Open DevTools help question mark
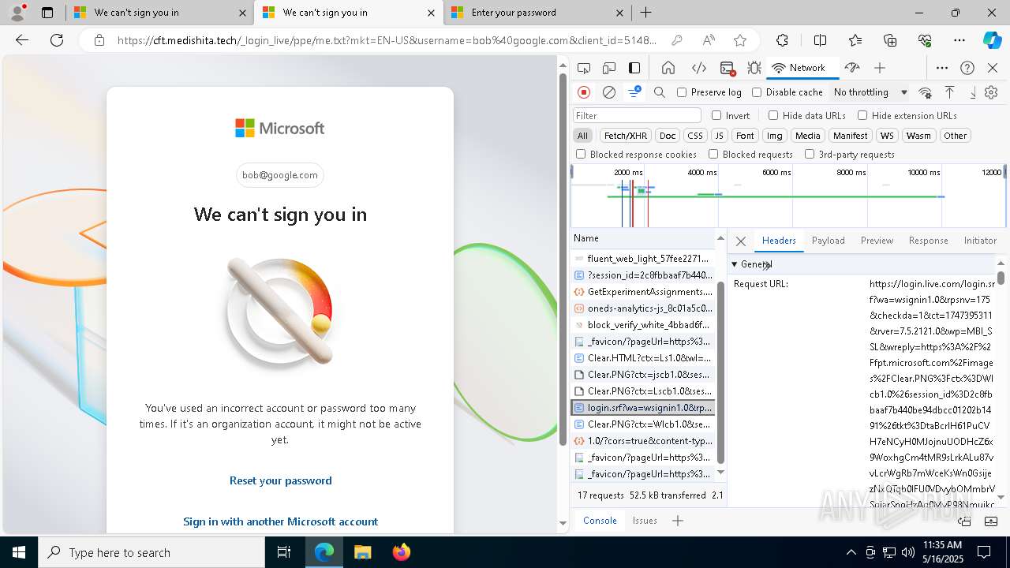This screenshot has height=568, width=1010. point(967,68)
